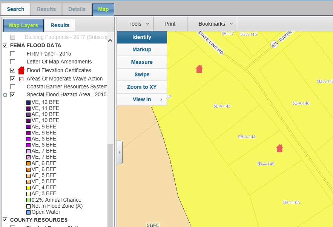The width and height of the screenshot is (333, 227).
Task: Open the Tools dropdown menu
Action: point(135,24)
